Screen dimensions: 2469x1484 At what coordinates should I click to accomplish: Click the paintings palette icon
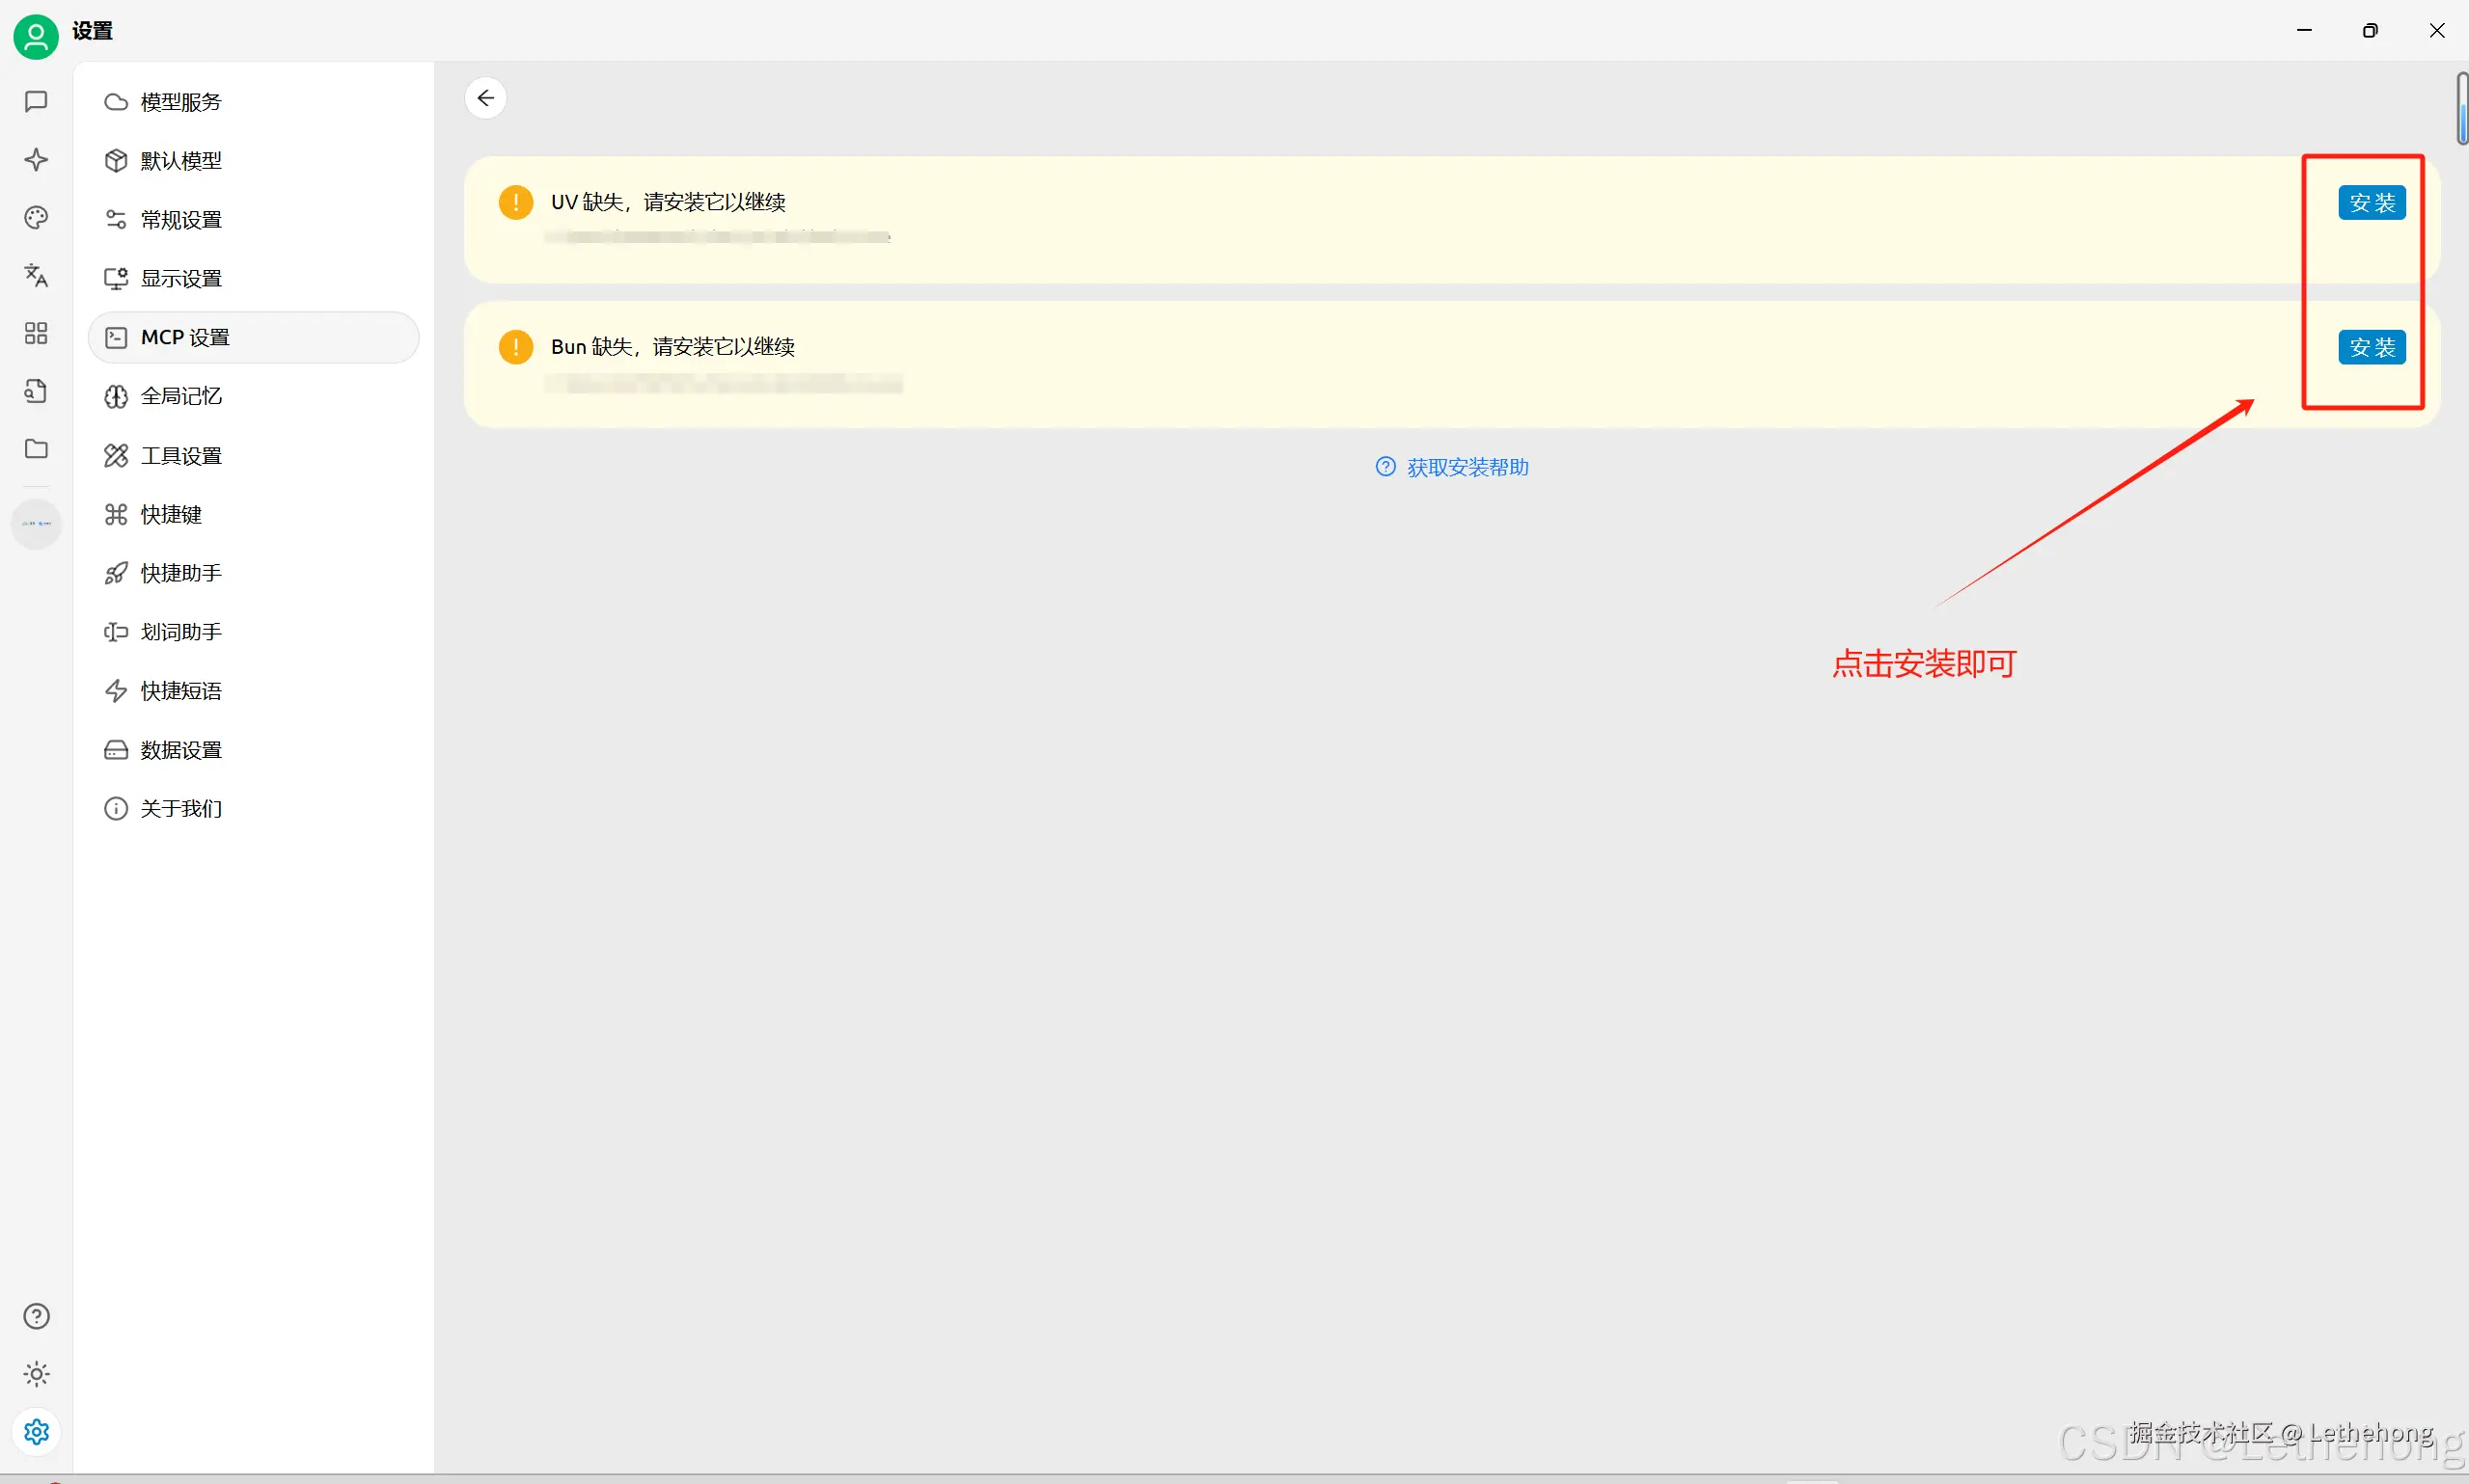click(36, 217)
